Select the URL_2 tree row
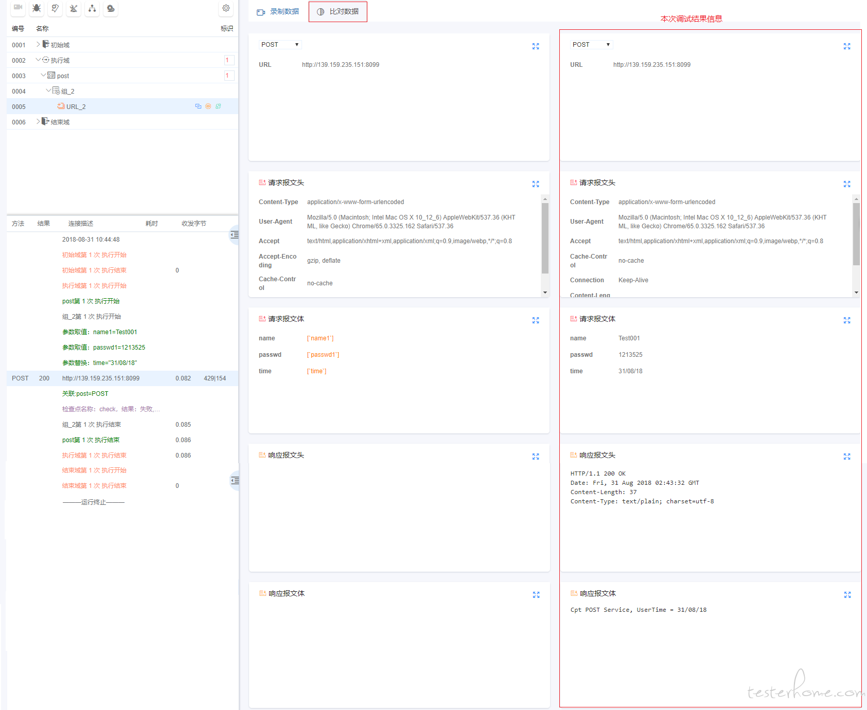Screen dimensions: 867x710 click(122, 106)
